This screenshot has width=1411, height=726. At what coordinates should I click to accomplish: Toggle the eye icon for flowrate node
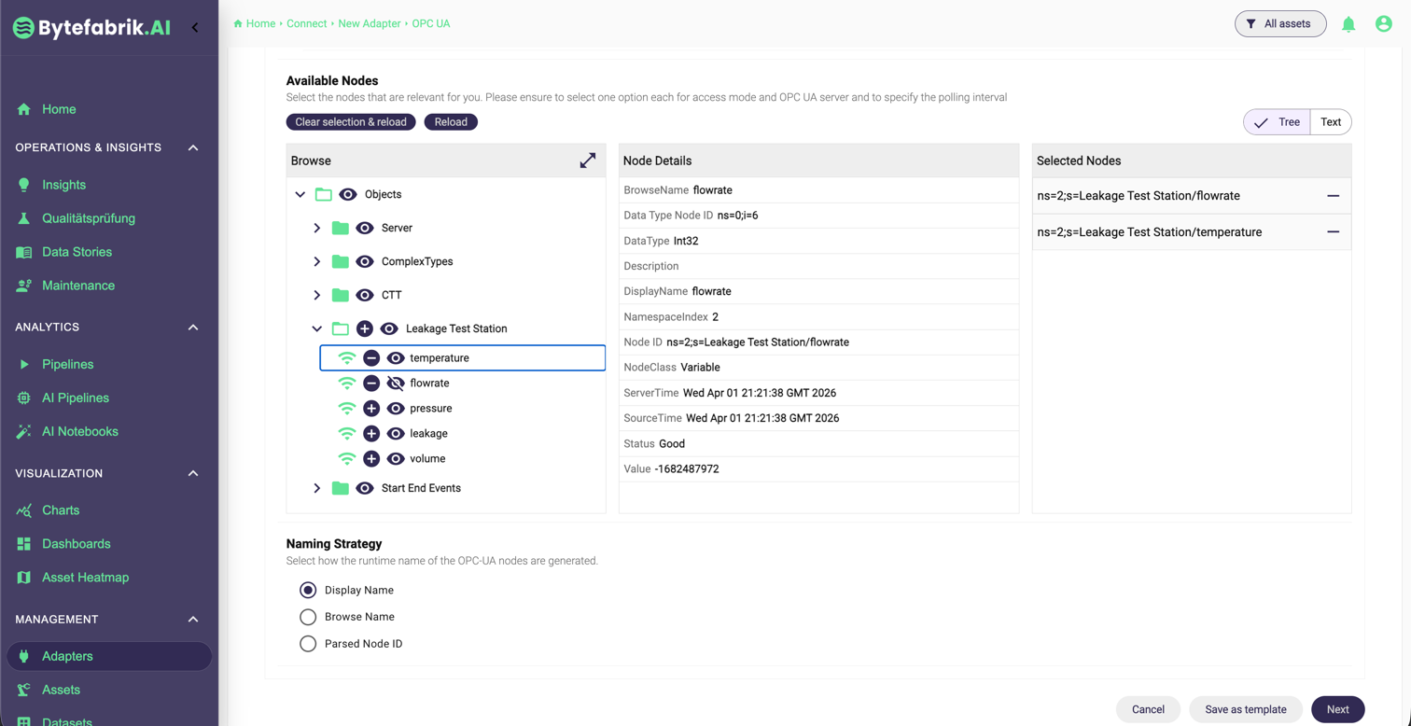[396, 384]
